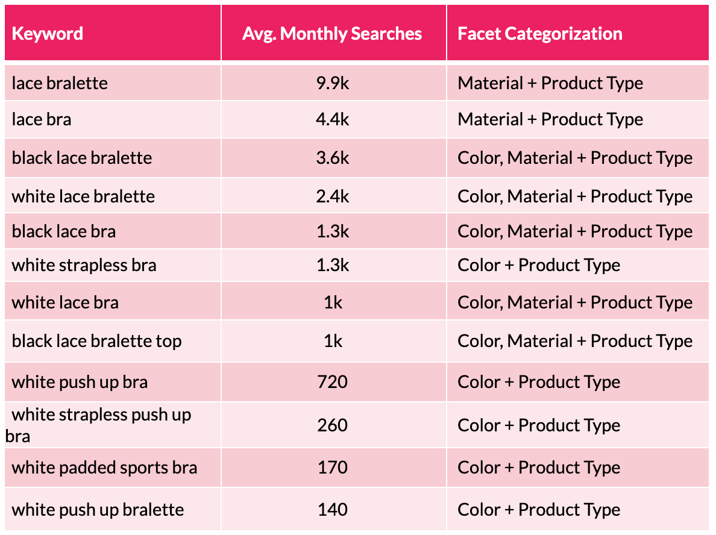Click the black lace bralette keyword
The image size is (716, 535).
pyautogui.click(x=82, y=158)
